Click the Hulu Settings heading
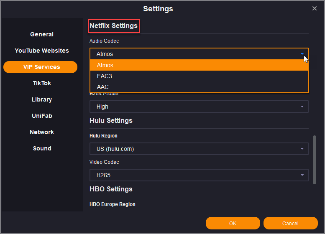This screenshot has width=325, height=234. click(x=111, y=120)
